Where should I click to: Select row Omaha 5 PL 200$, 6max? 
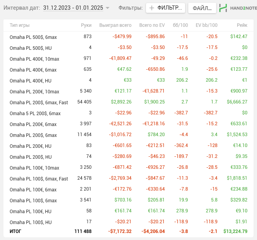[128, 113]
